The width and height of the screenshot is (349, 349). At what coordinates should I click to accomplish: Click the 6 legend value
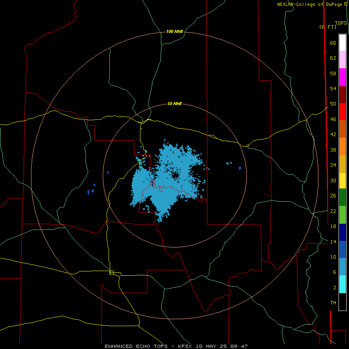pos(334,272)
